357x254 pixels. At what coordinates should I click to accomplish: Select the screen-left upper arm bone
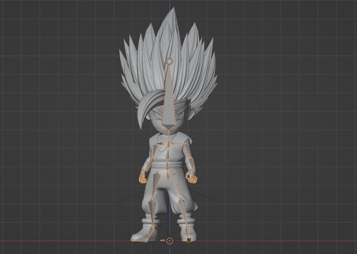(x=155, y=151)
